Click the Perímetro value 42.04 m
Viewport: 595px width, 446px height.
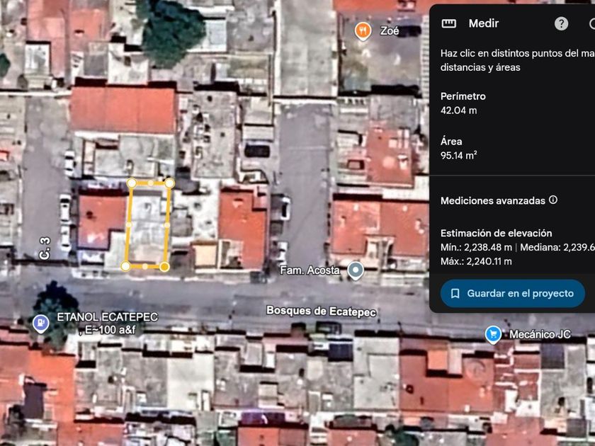(x=458, y=110)
